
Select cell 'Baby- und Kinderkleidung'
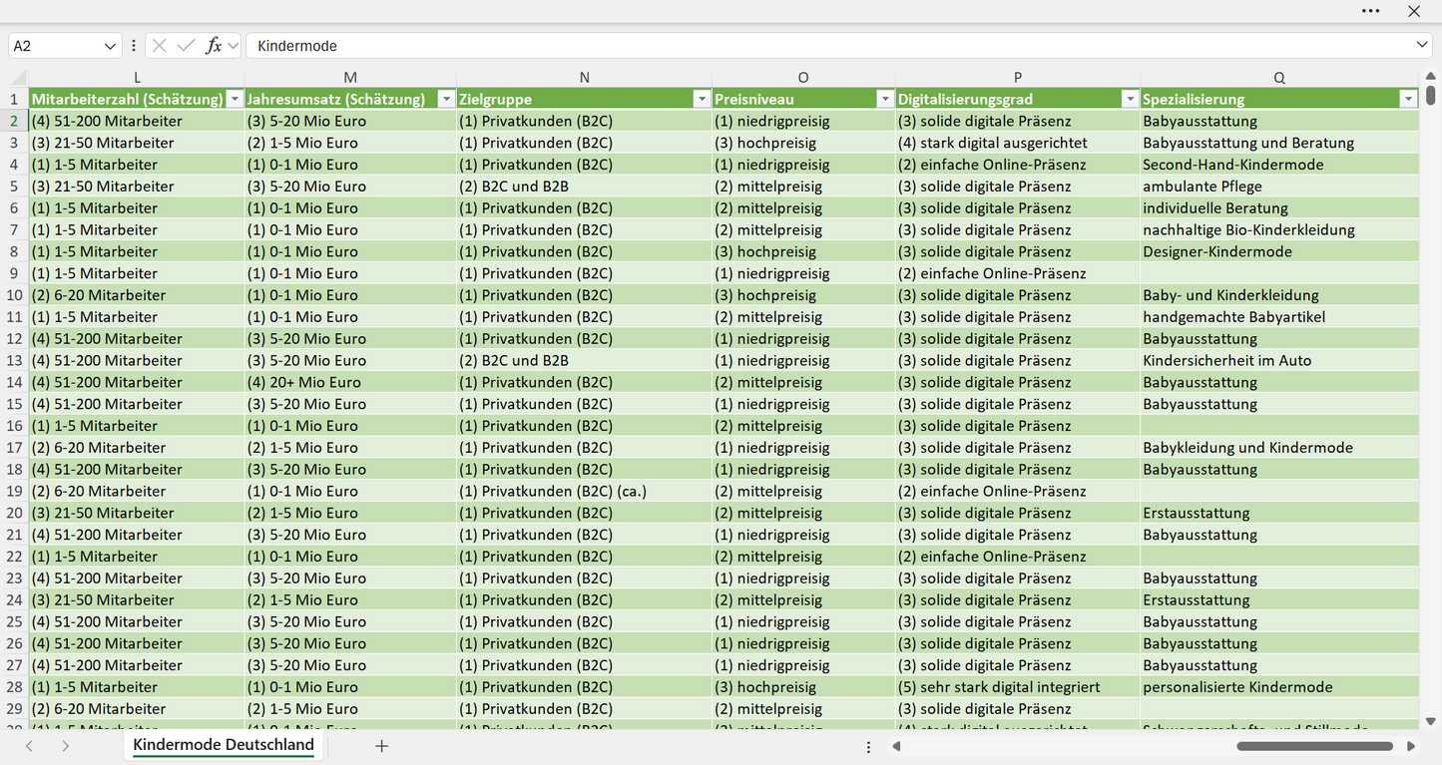(1279, 295)
